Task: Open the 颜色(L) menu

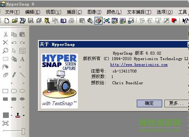Action: (x=114, y=12)
